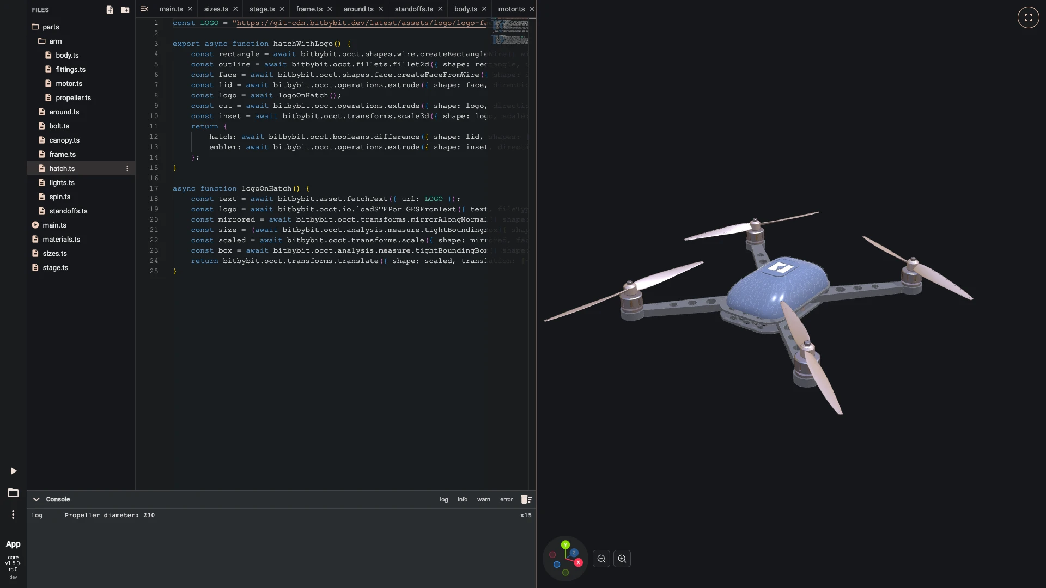Screen dimensions: 1046x588
Task: Open canopy.ts in file tree
Action: tap(64, 140)
